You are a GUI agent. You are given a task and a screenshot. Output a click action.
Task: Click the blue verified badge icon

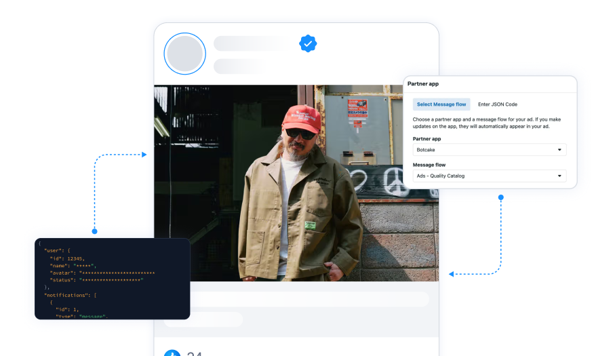pyautogui.click(x=308, y=43)
